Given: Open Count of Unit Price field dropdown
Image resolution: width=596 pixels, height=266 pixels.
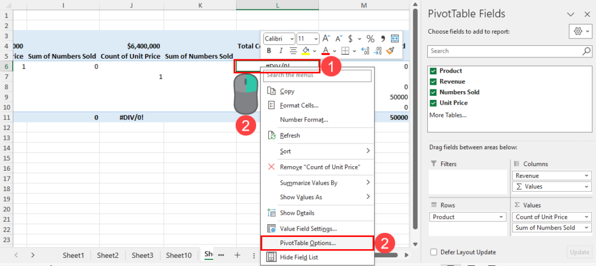Looking at the screenshot, I should point(587,217).
